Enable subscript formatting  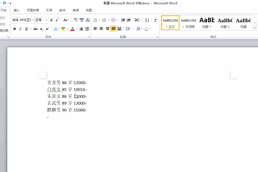(41, 29)
